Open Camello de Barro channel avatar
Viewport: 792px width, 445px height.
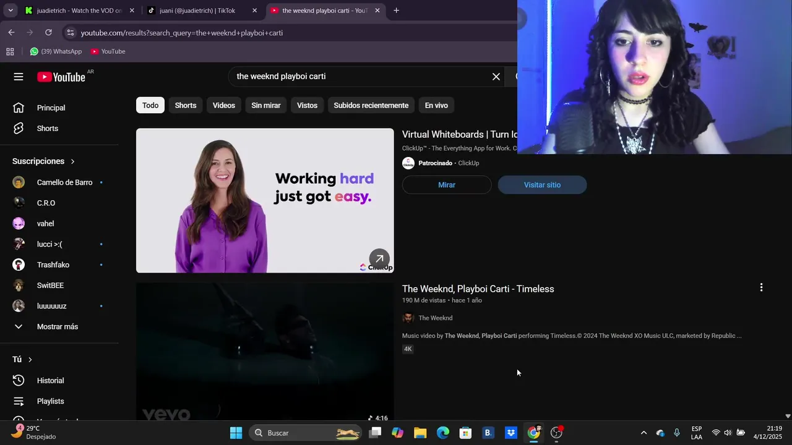coord(19,182)
